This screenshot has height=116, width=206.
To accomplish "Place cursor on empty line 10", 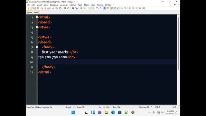I will click(x=107, y=62).
